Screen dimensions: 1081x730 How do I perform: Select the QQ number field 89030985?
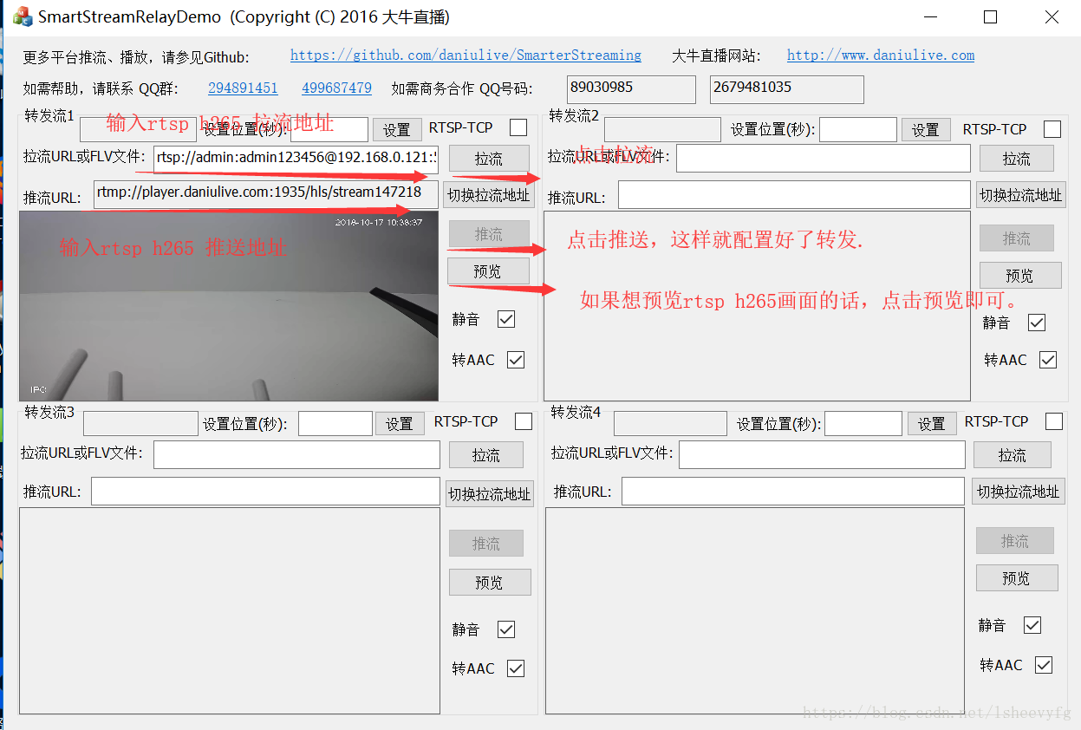[x=631, y=89]
